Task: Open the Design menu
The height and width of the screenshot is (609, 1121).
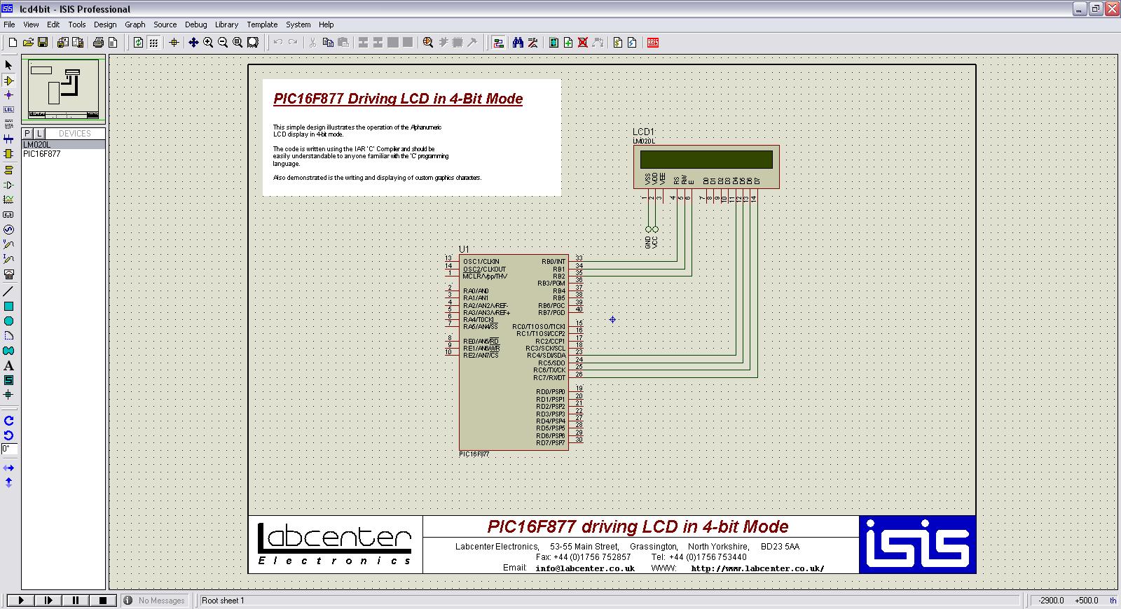Action: [105, 24]
